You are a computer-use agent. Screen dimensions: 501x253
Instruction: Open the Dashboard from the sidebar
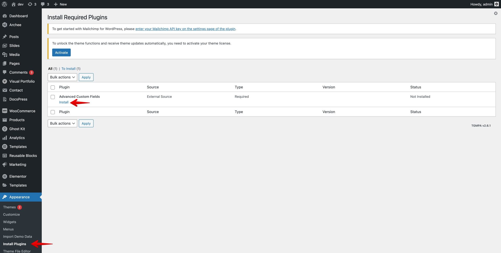[x=5, y=16]
